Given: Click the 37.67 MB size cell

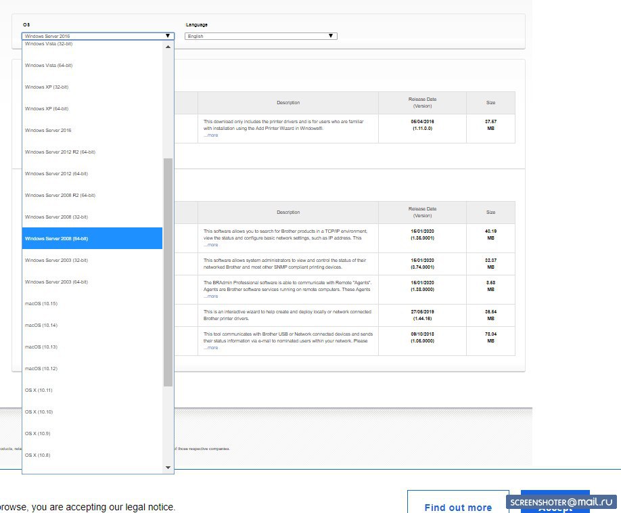Looking at the screenshot, I should tap(490, 129).
